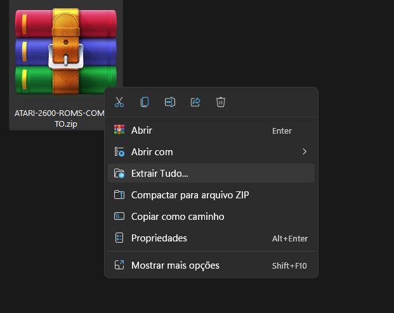The width and height of the screenshot is (394, 313).
Task: Choose Abrir from the context menu
Action: (x=211, y=131)
